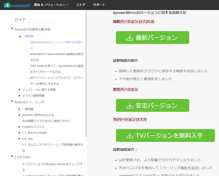Image resolution: width=219 pixels, height=176 pixels.
Task: Expand 2.6. Vivo arrow
Action: point(19,138)
